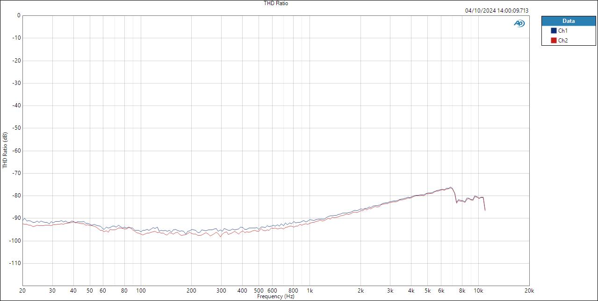Click the Audio Precision logo
The height and width of the screenshot is (301, 598).
coord(519,22)
